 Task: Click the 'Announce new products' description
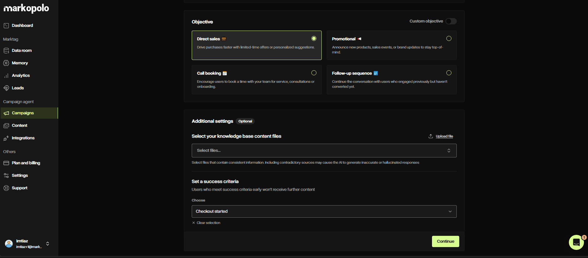click(388, 50)
